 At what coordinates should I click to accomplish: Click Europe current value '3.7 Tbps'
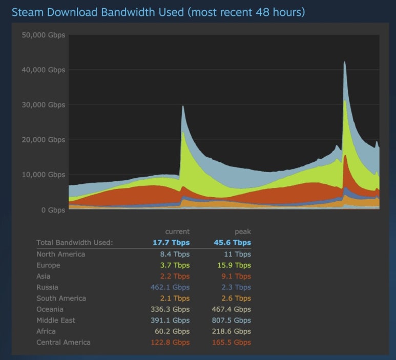pos(175,265)
